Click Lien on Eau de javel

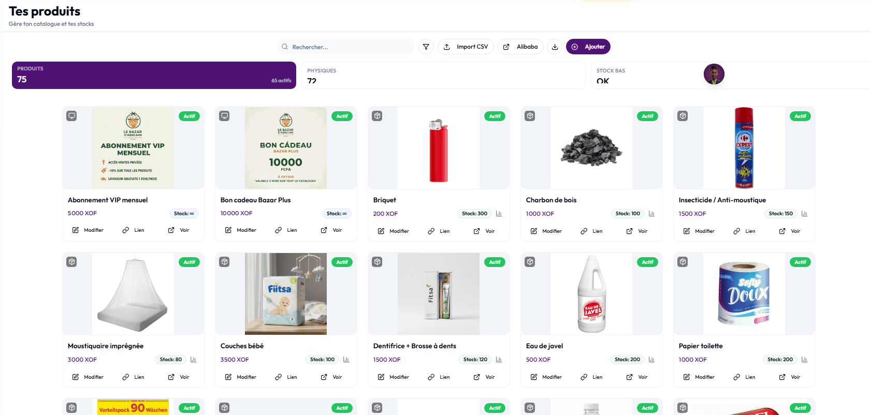[x=591, y=377]
